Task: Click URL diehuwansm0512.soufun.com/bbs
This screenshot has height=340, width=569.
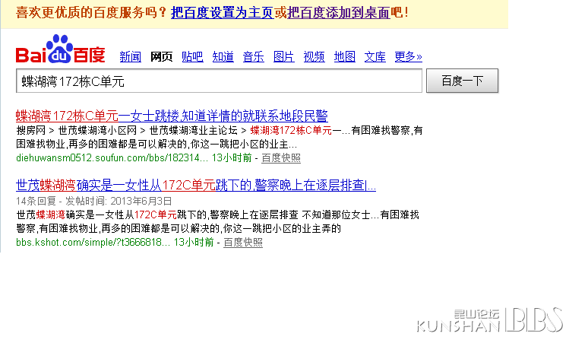Action: pyautogui.click(x=112, y=158)
